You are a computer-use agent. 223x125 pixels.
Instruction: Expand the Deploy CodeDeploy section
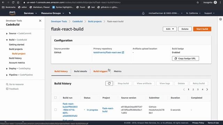point(7,69)
